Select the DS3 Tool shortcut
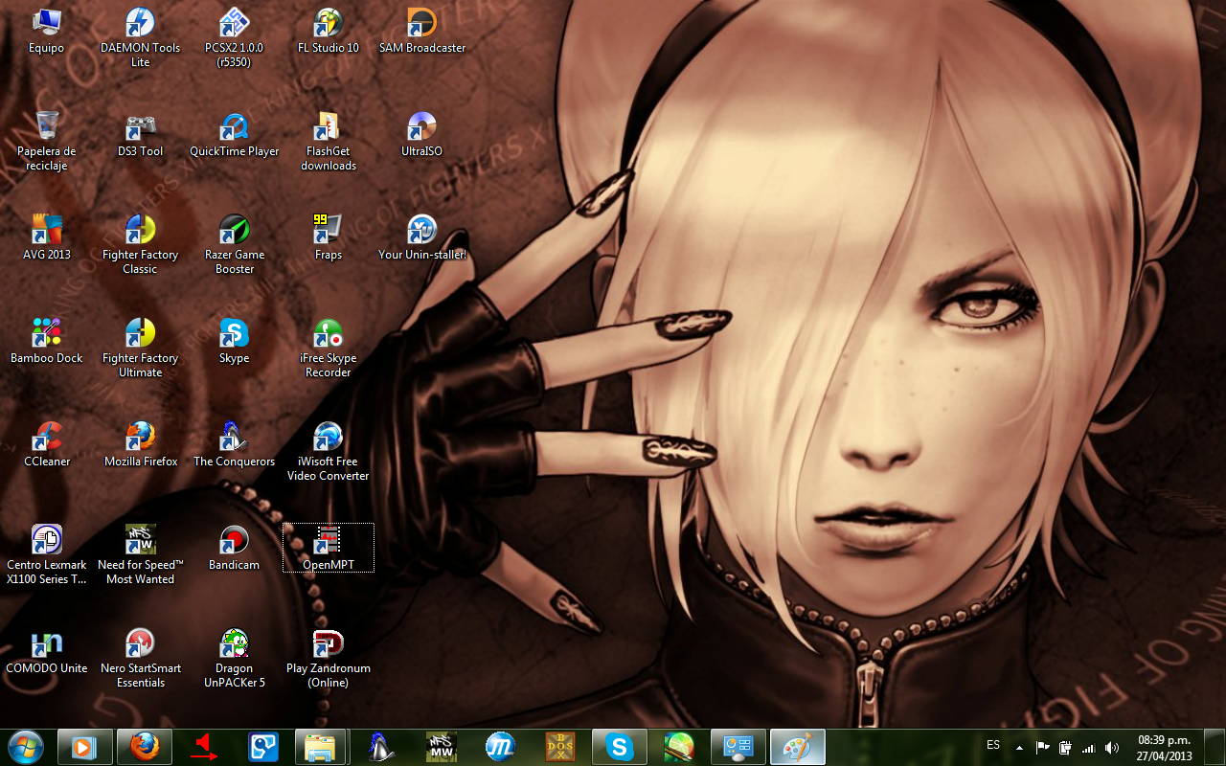Image resolution: width=1226 pixels, height=766 pixels. point(141,134)
